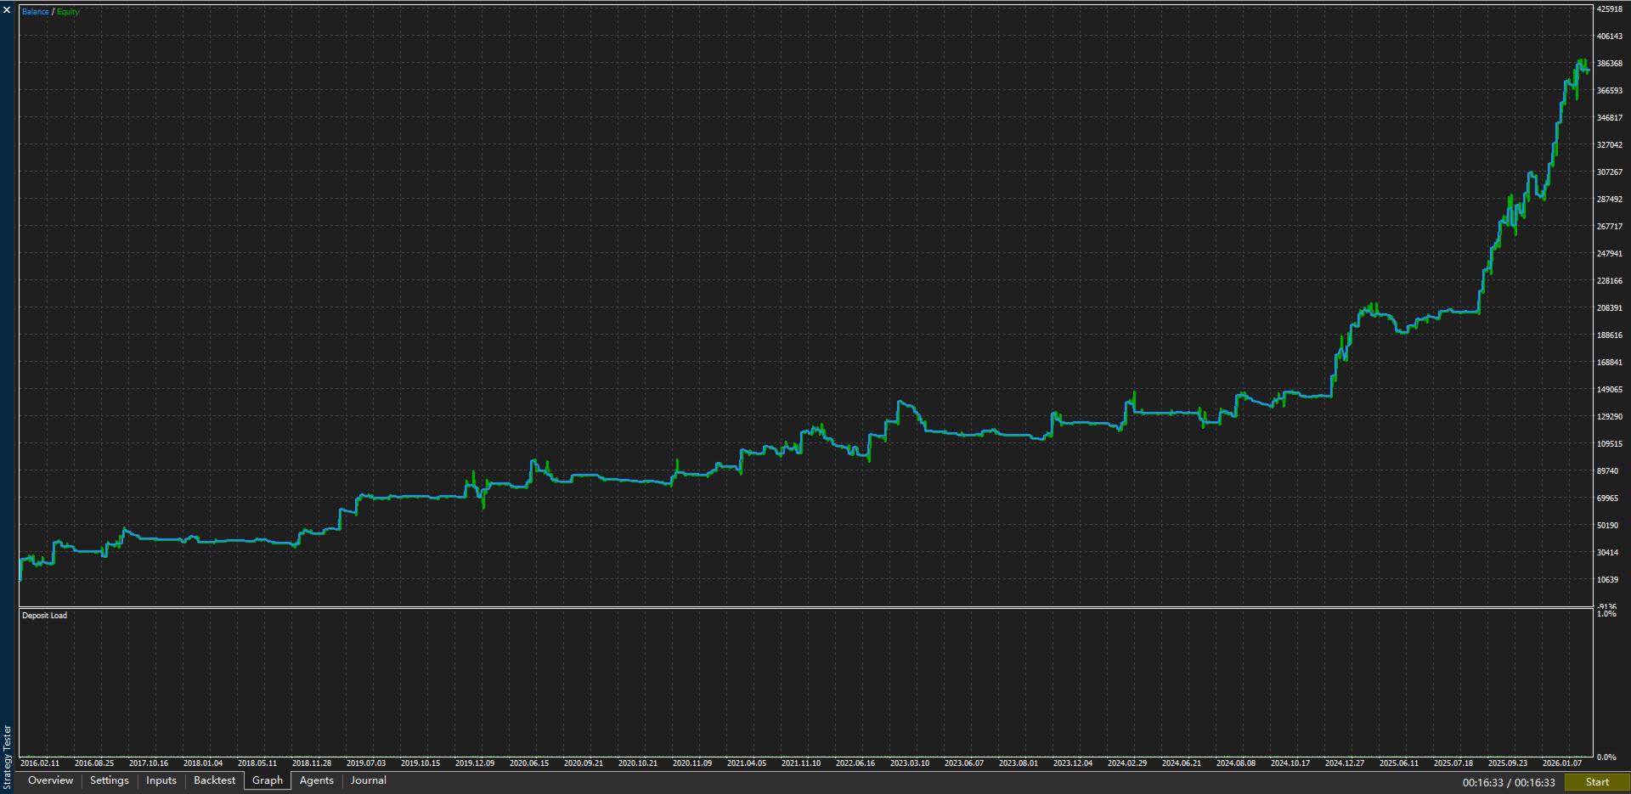Select the Graph tab

point(268,780)
